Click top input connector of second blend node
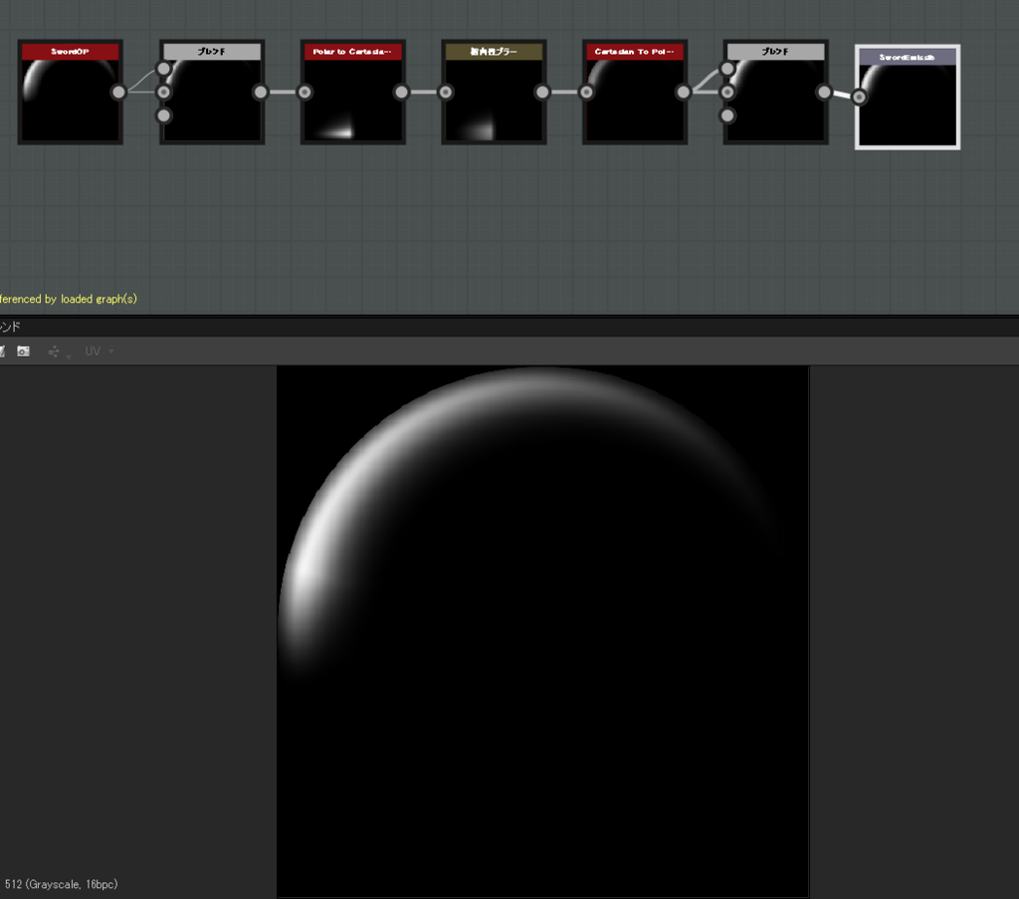 (727, 69)
